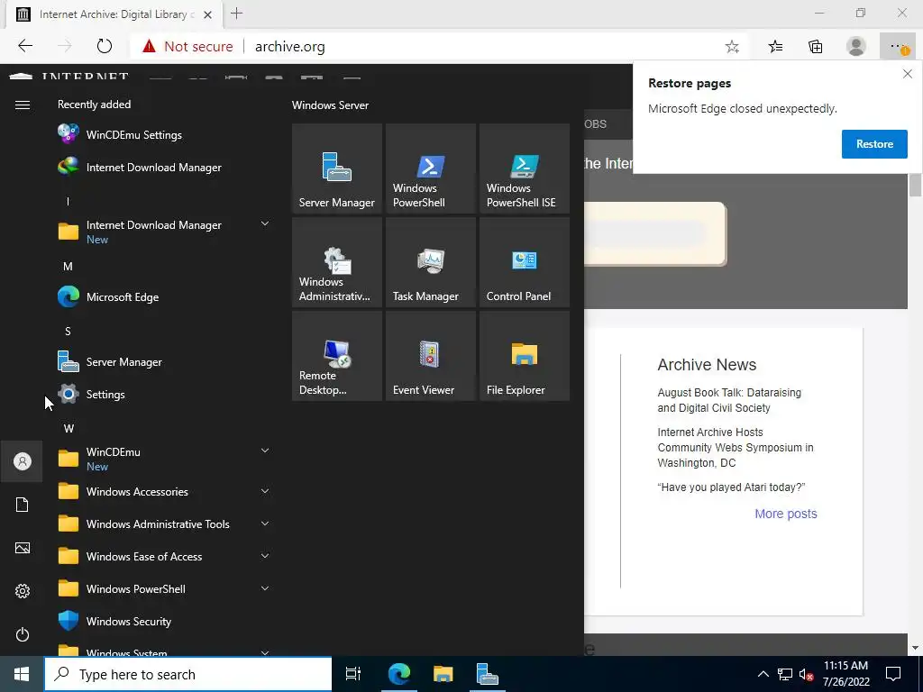This screenshot has width=923, height=692.
Task: Open File Explorer from the taskbar
Action: (443, 674)
